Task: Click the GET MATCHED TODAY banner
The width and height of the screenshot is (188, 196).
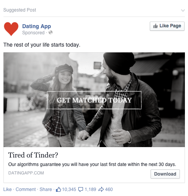Action: point(94,100)
